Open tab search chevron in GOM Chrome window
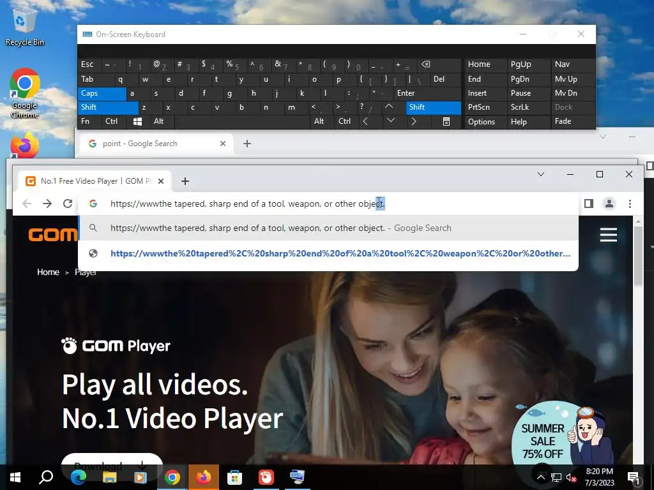The width and height of the screenshot is (654, 490). (540, 174)
